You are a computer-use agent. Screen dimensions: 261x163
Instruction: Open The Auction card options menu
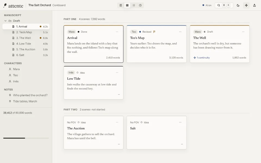(x=117, y=122)
